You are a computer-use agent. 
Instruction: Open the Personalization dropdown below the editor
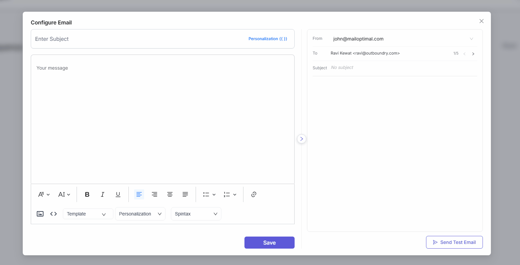click(x=140, y=213)
